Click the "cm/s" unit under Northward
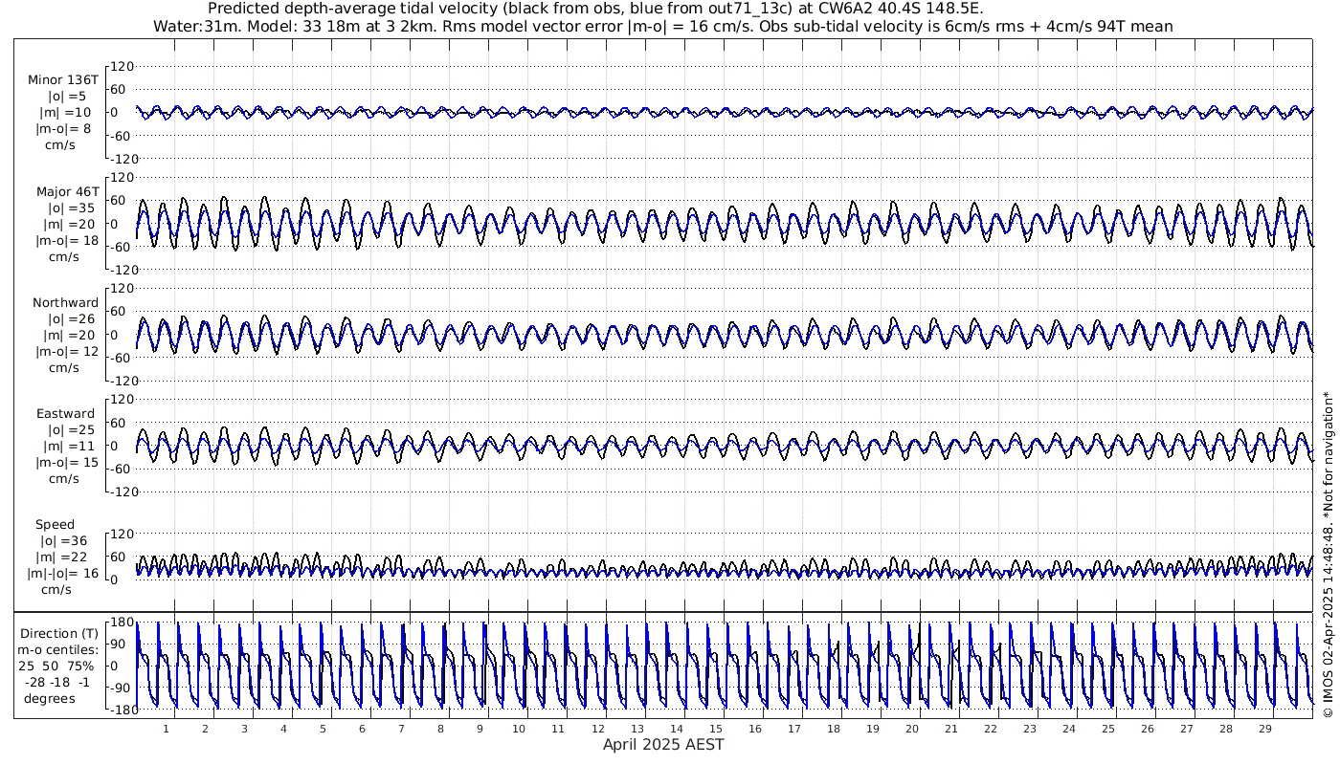 [x=64, y=367]
